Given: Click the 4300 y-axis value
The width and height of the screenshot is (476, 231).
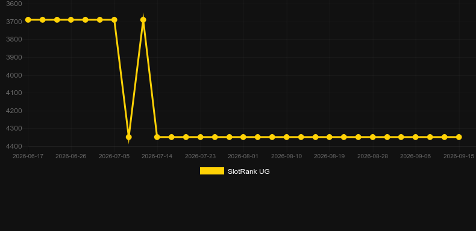Looking at the screenshot, I should tap(14, 128).
